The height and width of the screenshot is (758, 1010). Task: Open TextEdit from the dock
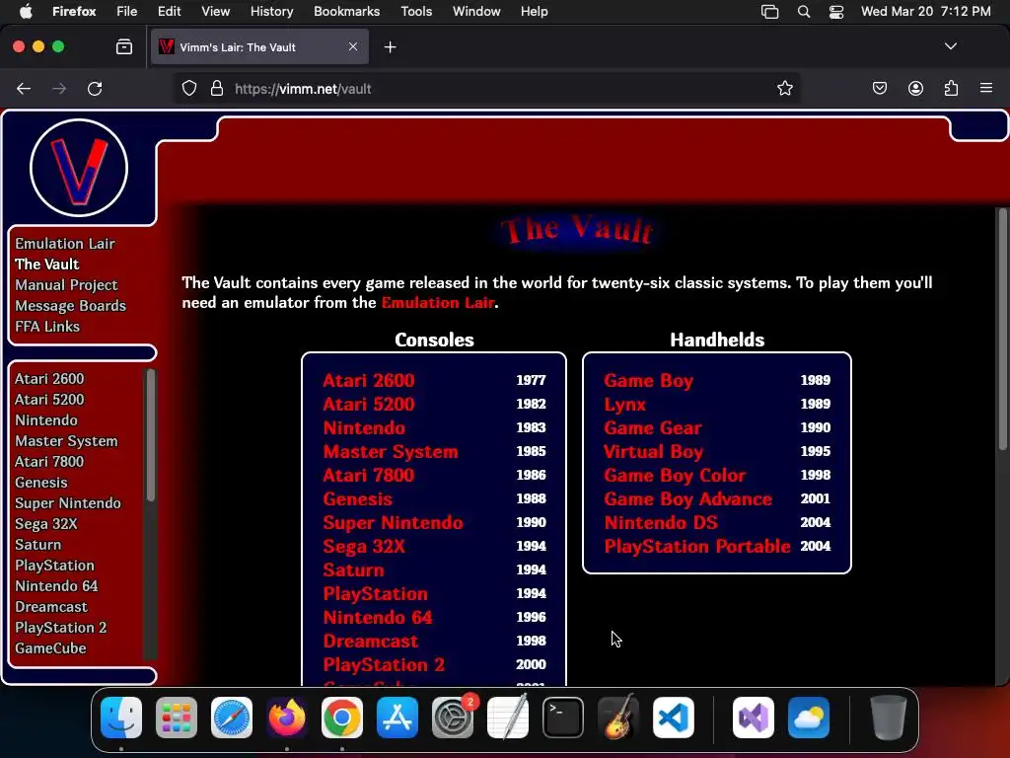[508, 718]
